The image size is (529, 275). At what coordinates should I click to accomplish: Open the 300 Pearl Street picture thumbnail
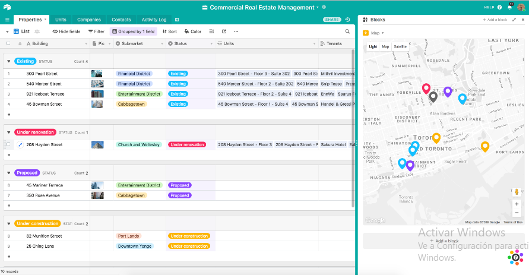coord(97,74)
